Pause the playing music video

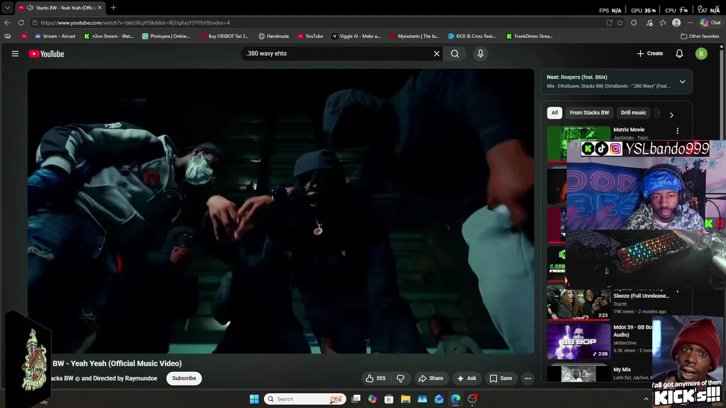(x=281, y=211)
